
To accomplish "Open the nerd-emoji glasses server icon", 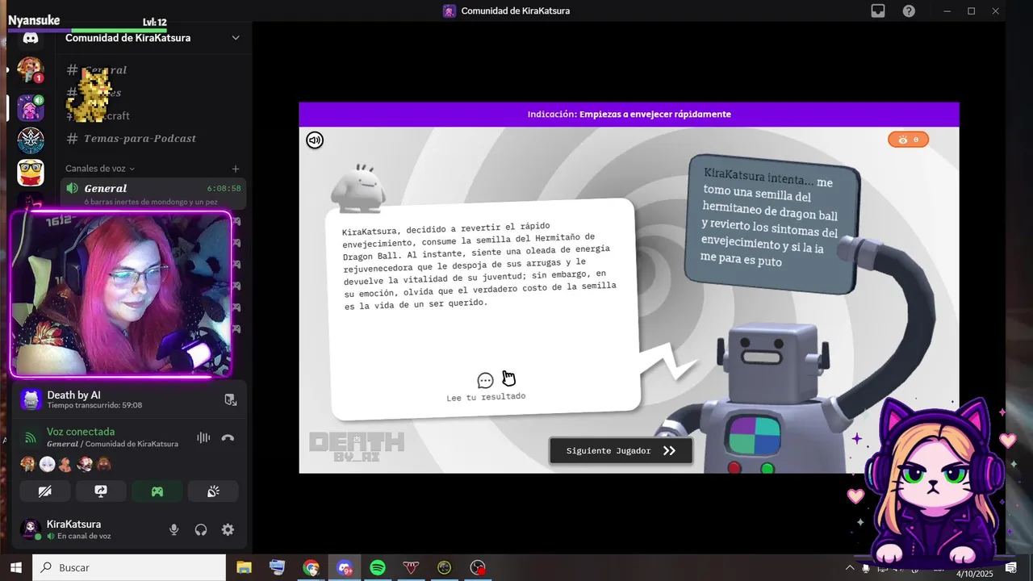I will (x=31, y=173).
